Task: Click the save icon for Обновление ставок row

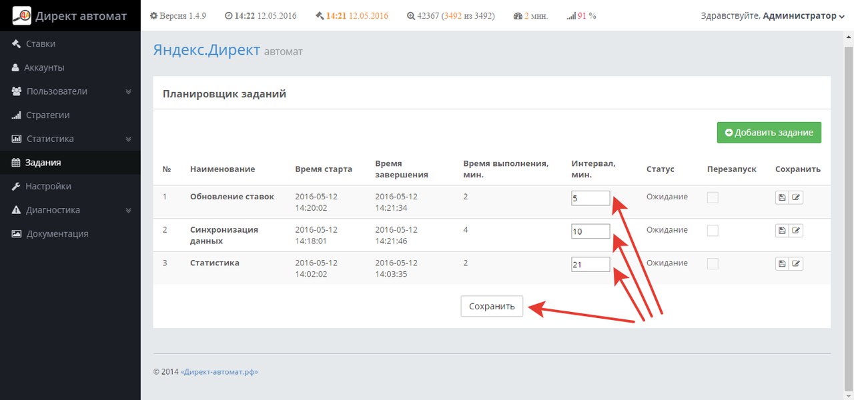Action: [x=782, y=198]
